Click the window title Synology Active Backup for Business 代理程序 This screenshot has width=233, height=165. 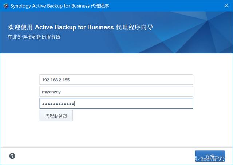pos(60,6)
